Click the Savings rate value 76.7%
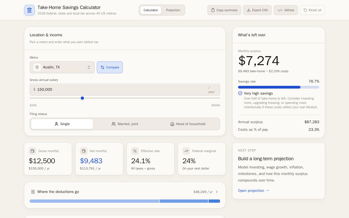The image size is (349, 218). [314, 81]
